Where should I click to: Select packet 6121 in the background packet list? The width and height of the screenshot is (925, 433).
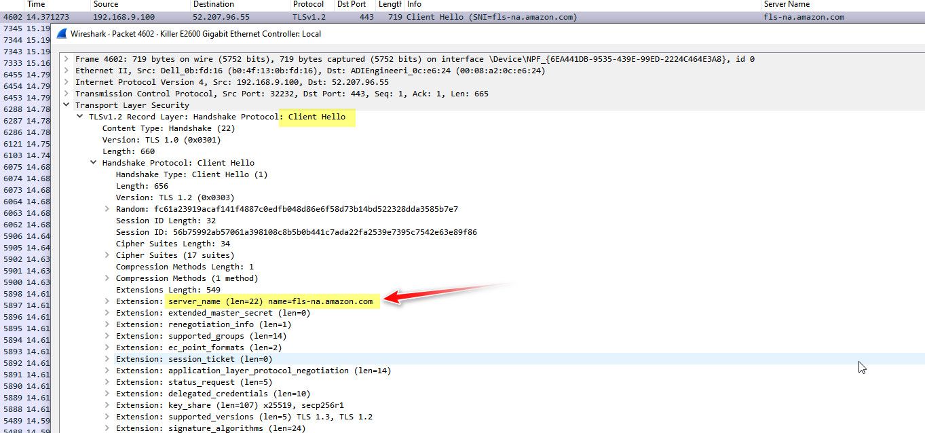point(26,144)
